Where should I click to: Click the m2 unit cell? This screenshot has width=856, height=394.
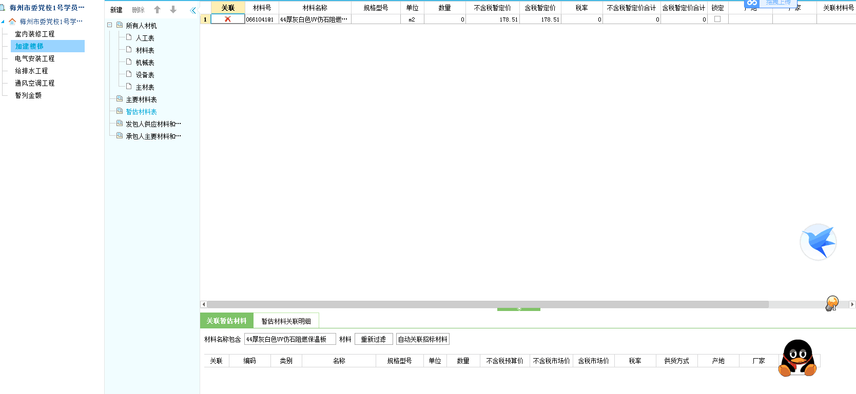(412, 19)
